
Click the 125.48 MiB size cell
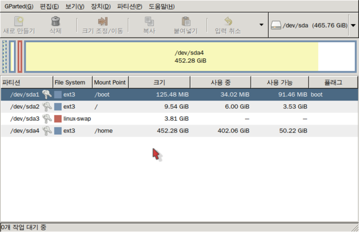point(172,94)
